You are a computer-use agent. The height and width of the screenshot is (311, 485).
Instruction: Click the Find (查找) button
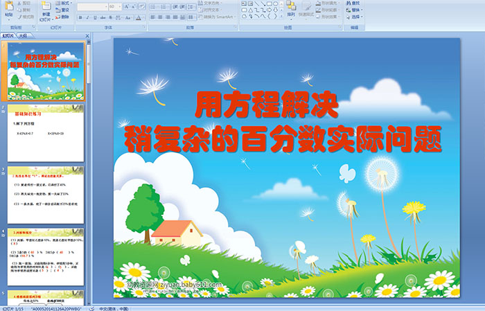[x=353, y=3]
